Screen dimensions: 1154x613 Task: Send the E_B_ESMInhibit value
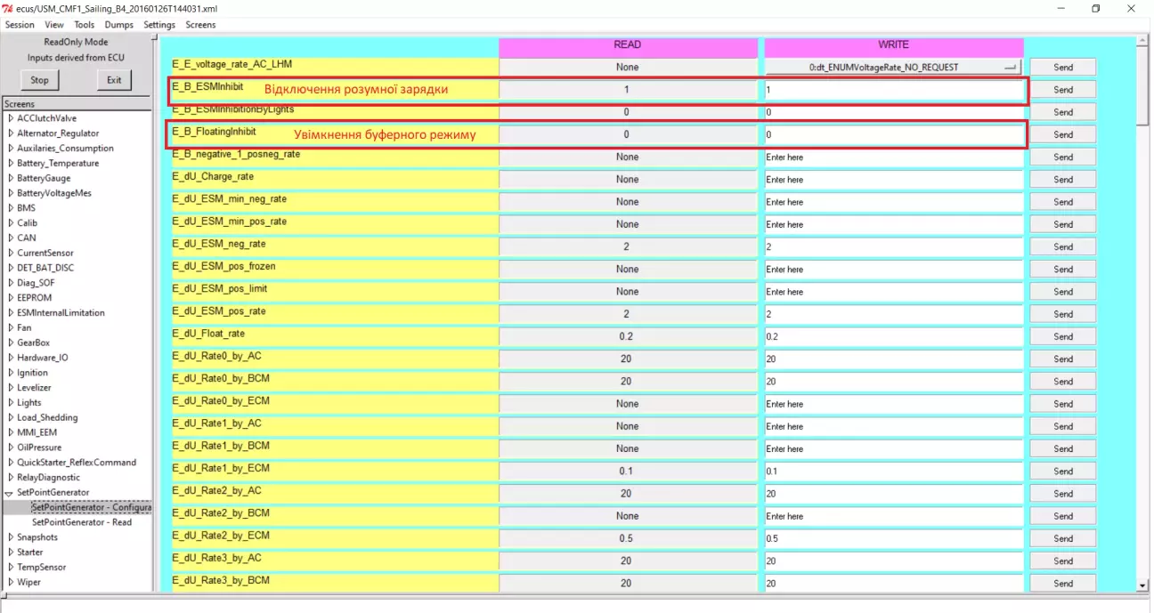(x=1063, y=90)
